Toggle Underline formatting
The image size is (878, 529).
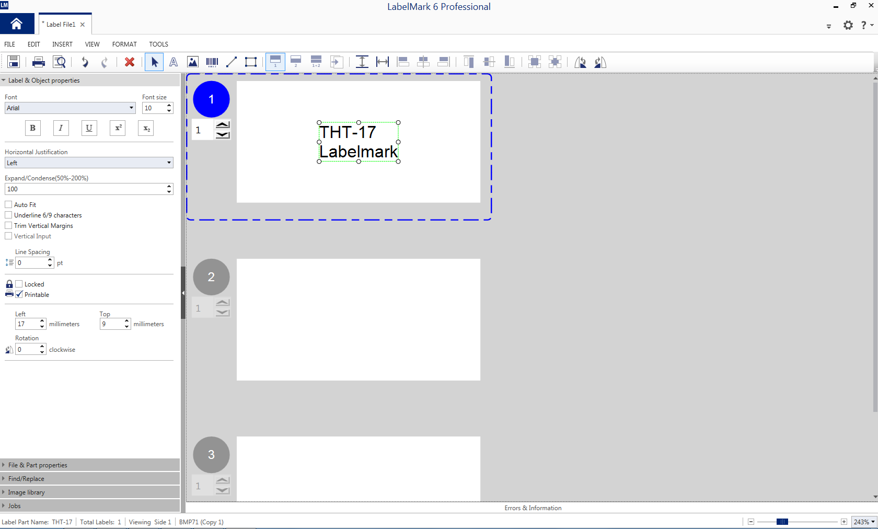[89, 128]
